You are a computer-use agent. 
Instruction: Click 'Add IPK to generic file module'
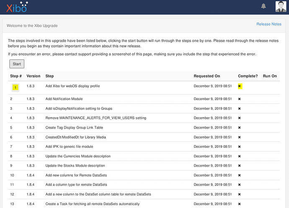click(69, 146)
